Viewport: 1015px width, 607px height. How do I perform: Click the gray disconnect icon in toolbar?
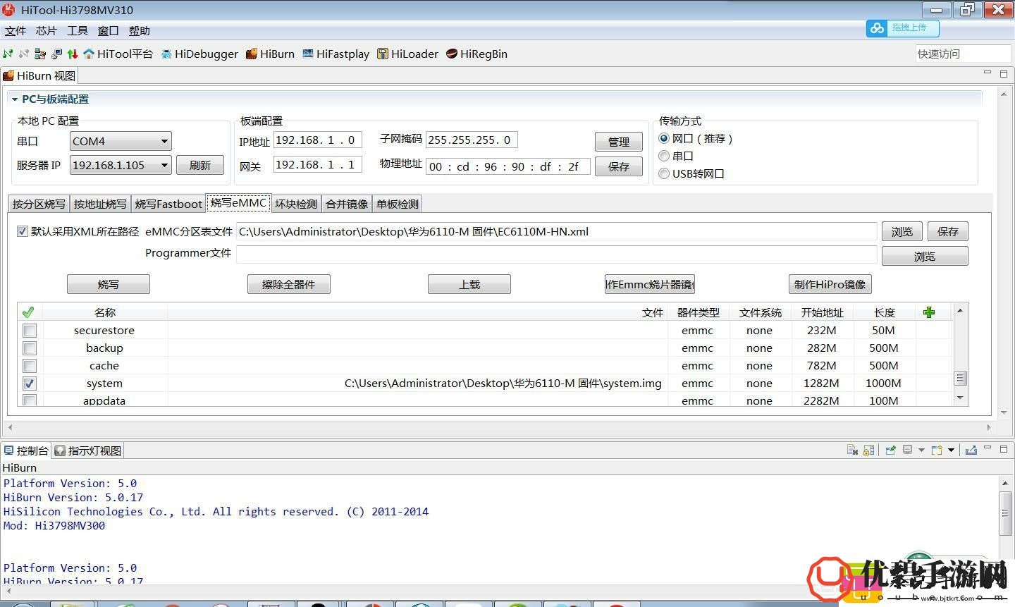tap(24, 54)
